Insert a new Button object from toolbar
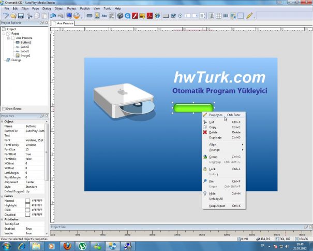Image resolution: width=313 pixels, height=251 pixels. (90, 16)
